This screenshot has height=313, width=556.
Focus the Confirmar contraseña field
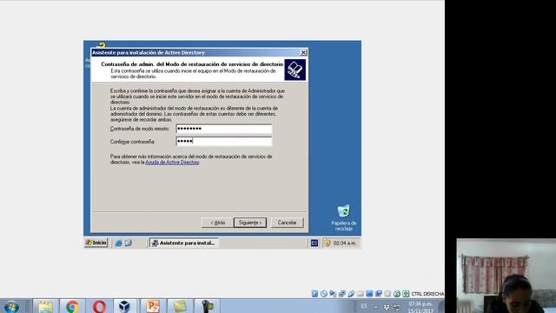tap(224, 141)
